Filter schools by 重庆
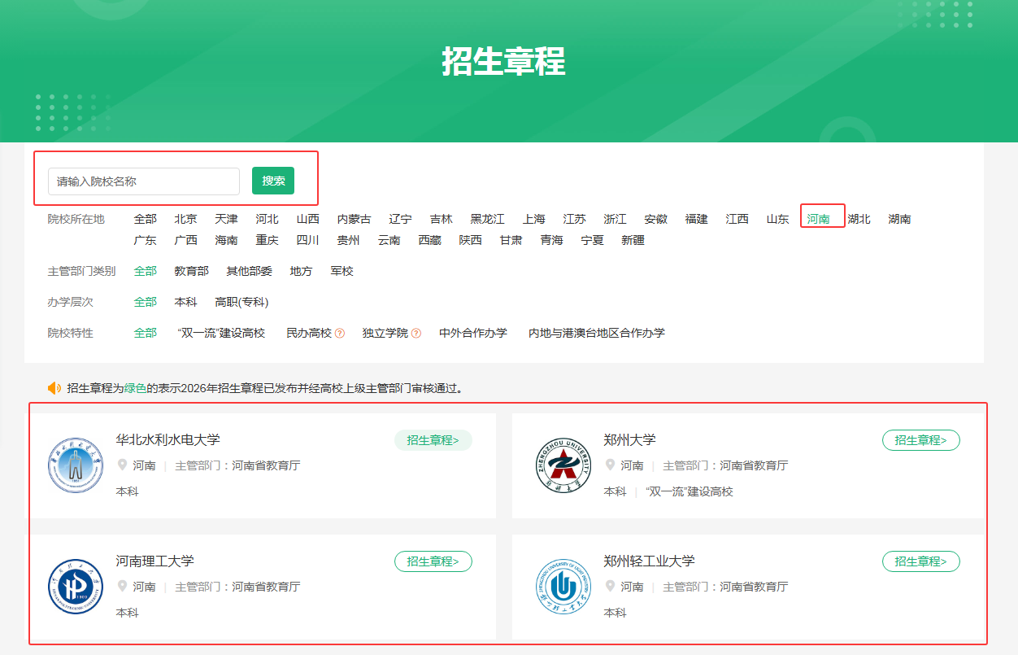The image size is (1018, 655). (268, 240)
